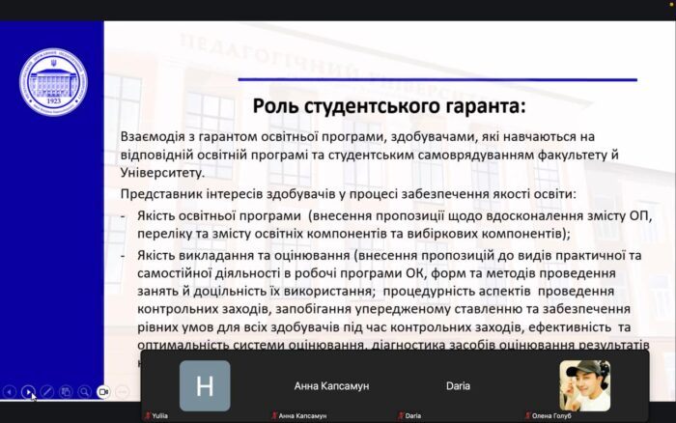
Task: Select Yuliia's participant tile with H avatar
Action: 205,385
